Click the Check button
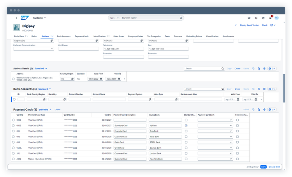 [264, 25]
